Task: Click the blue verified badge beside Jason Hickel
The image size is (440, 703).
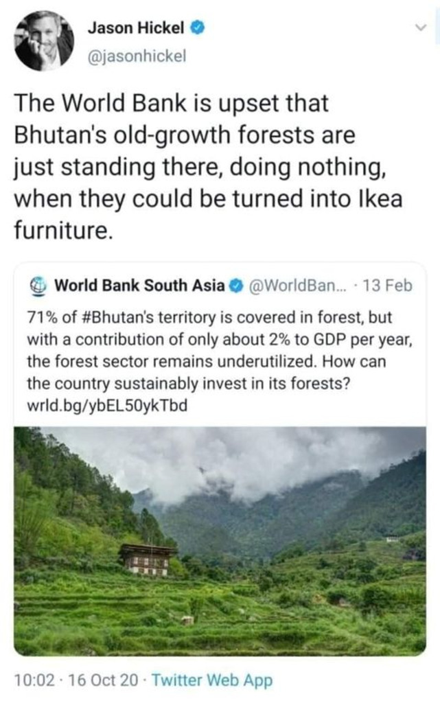Action: coord(196,29)
